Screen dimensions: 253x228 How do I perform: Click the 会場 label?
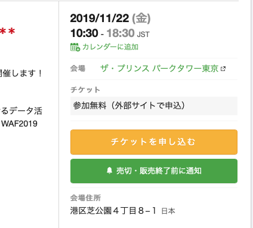point(78,69)
